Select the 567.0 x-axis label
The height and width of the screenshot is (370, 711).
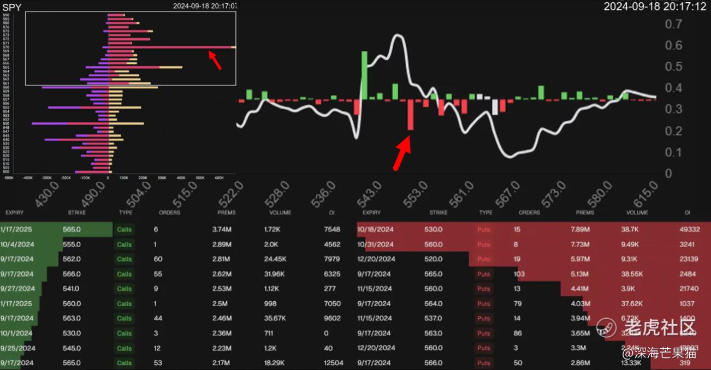tap(509, 195)
